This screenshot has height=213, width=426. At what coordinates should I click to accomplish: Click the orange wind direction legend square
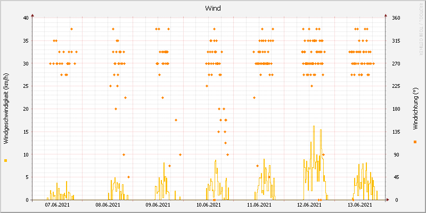pos(415,142)
